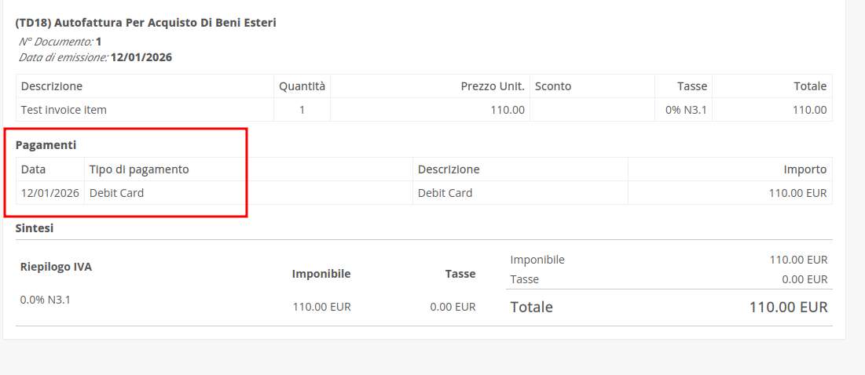Click the 0.0% N3.1 summary entry
The height and width of the screenshot is (375, 865).
click(x=45, y=299)
